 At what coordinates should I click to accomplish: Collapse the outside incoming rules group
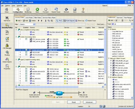16,67
